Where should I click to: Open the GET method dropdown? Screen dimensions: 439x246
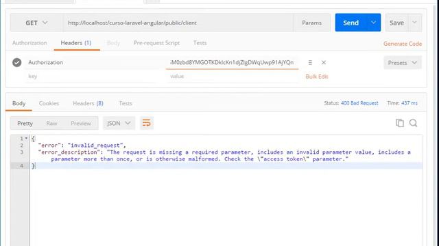point(36,23)
